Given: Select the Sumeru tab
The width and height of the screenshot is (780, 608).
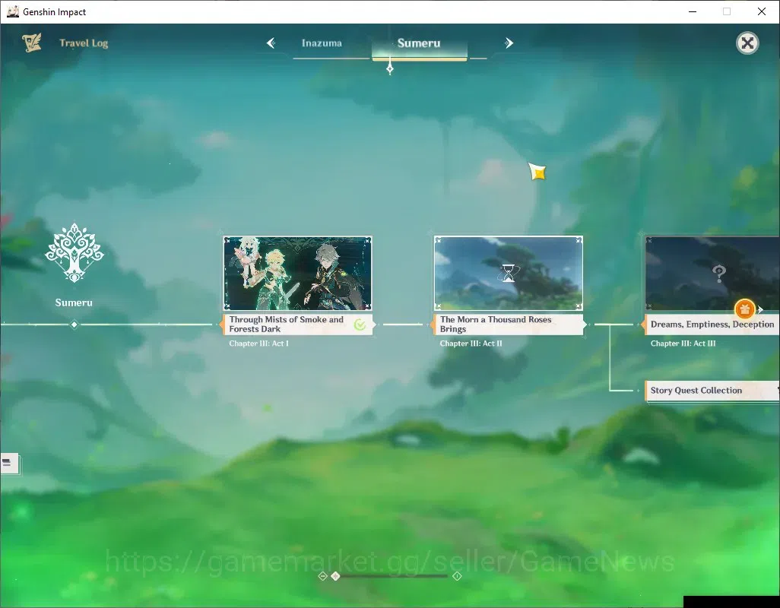Looking at the screenshot, I should point(419,44).
